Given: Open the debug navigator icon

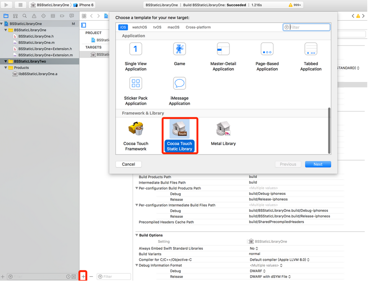Looking at the screenshot, I should pyautogui.click(x=53, y=16).
